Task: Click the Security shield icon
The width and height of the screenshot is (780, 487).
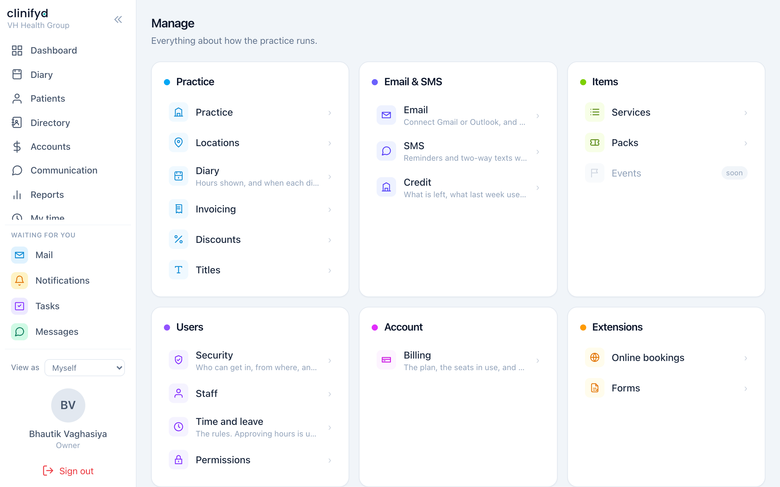Action: [x=179, y=360]
